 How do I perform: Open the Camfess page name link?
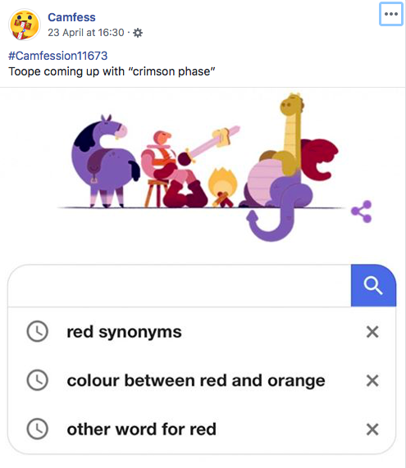click(71, 17)
